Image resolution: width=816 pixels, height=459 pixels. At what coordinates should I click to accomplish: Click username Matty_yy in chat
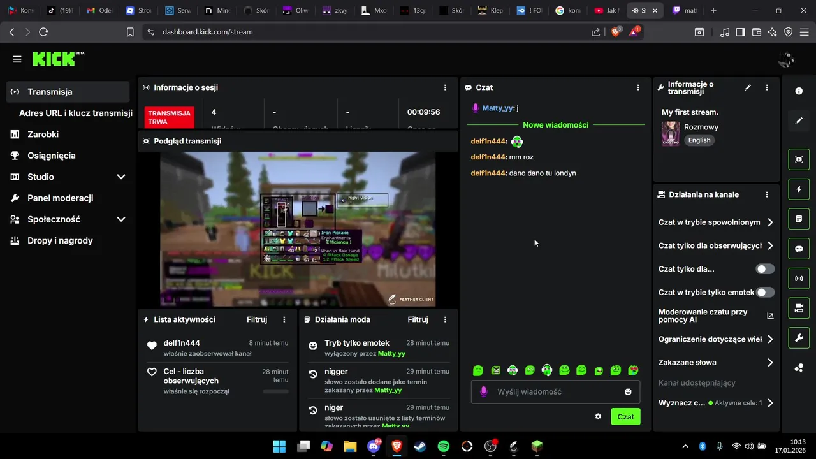pos(497,108)
